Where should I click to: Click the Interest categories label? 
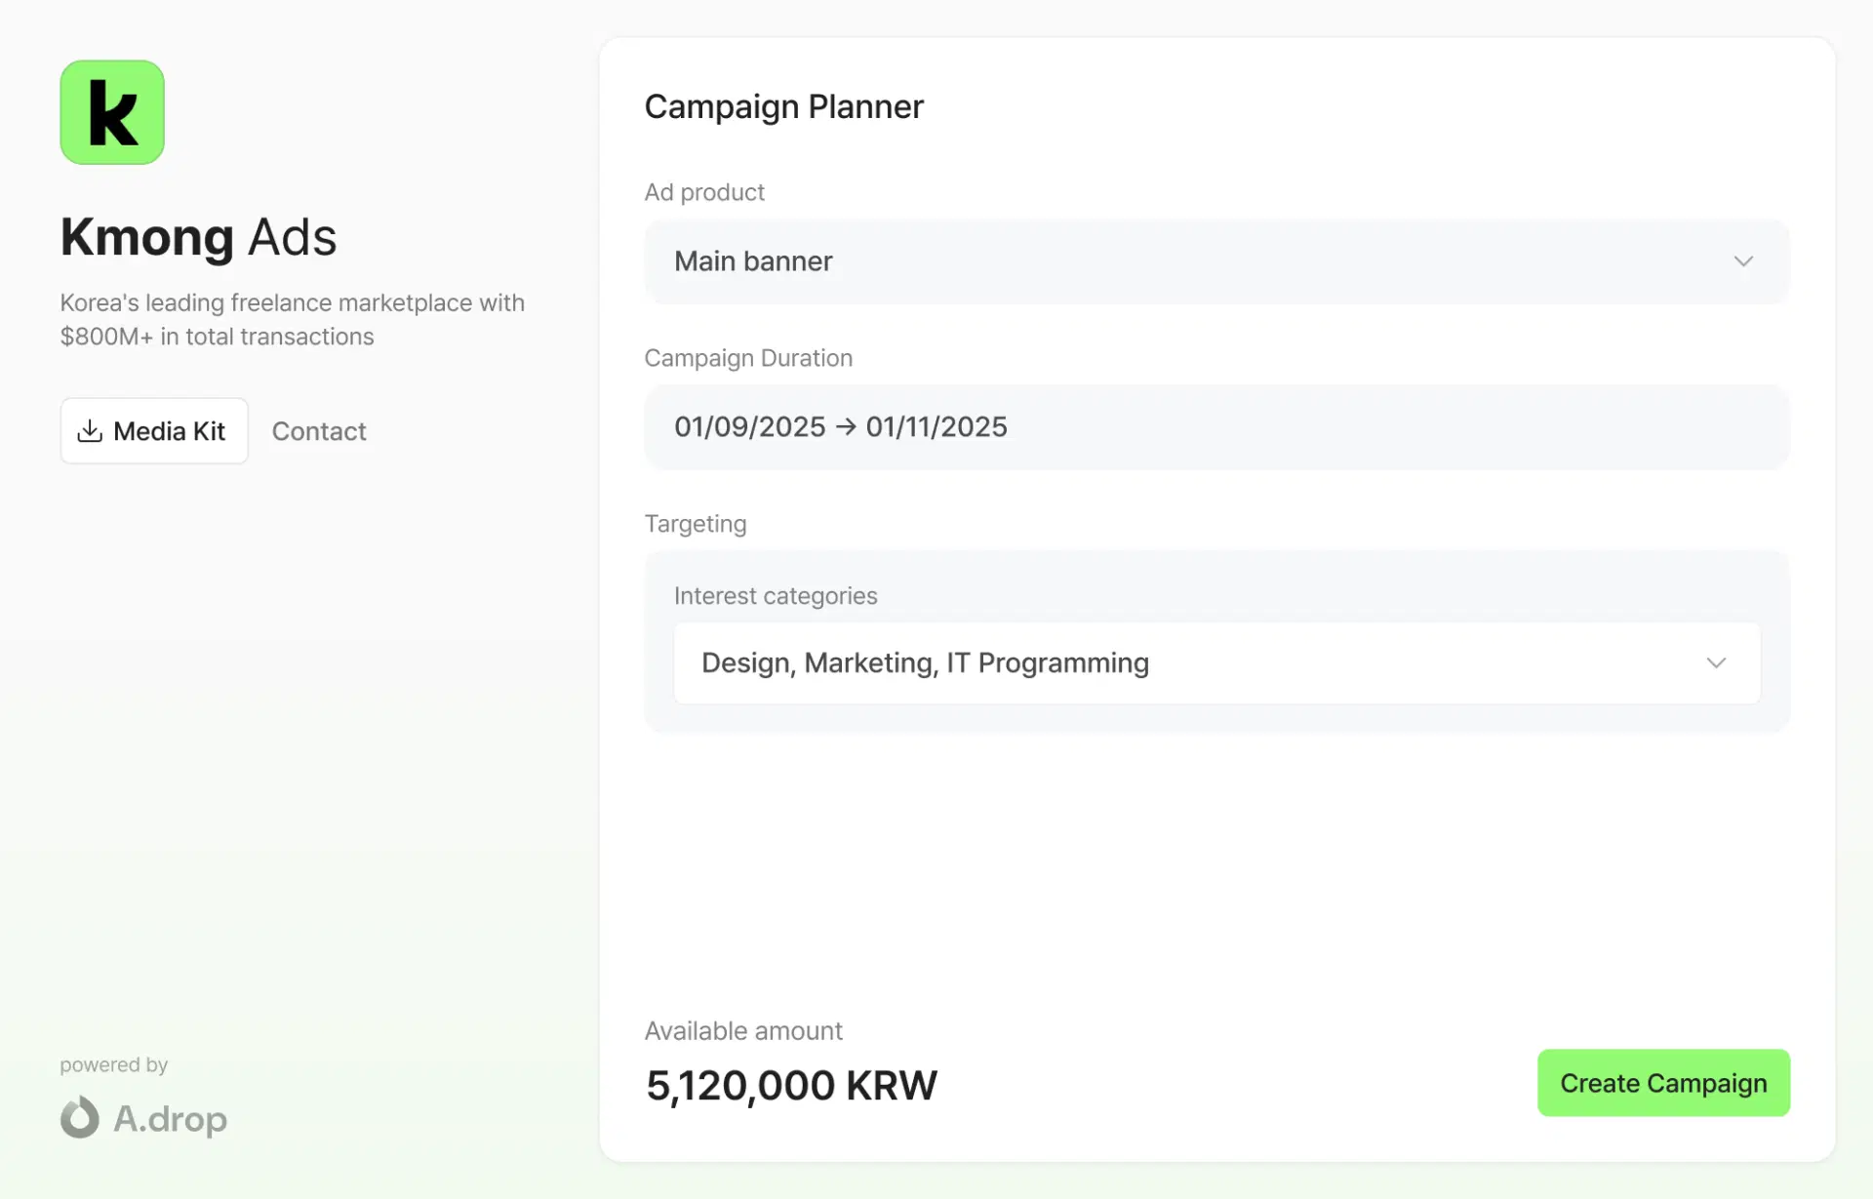click(x=776, y=596)
